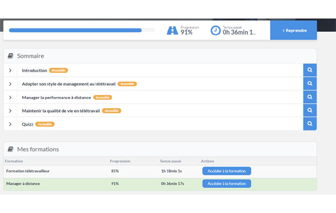336x213 pixels.
Task: Click the clock time-spent icon
Action: 216,30
